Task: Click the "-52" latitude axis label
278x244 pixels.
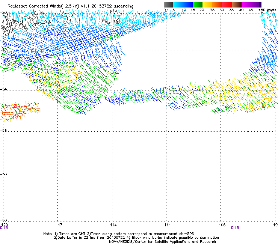Action: [x=3, y=50]
